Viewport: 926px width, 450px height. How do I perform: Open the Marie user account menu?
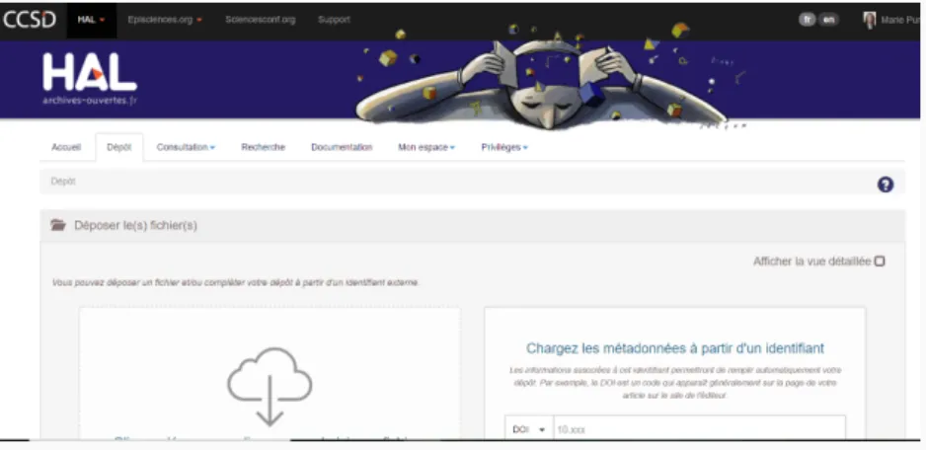coord(900,20)
